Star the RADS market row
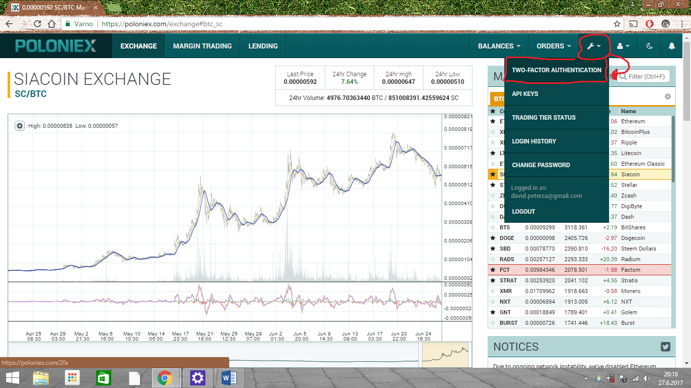 point(493,259)
